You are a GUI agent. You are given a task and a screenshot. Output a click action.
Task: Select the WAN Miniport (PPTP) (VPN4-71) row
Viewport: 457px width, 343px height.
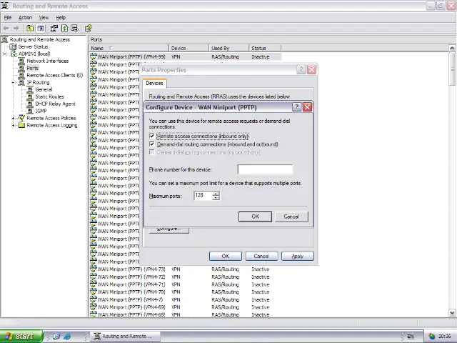[x=185, y=284]
